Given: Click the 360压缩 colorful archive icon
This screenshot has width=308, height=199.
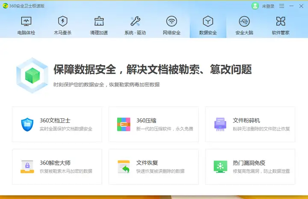Looking at the screenshot, I should pyautogui.click(x=124, y=124).
